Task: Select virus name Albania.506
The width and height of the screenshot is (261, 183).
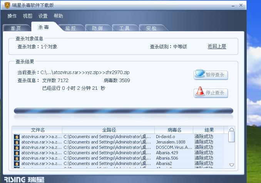Action: 167,158
